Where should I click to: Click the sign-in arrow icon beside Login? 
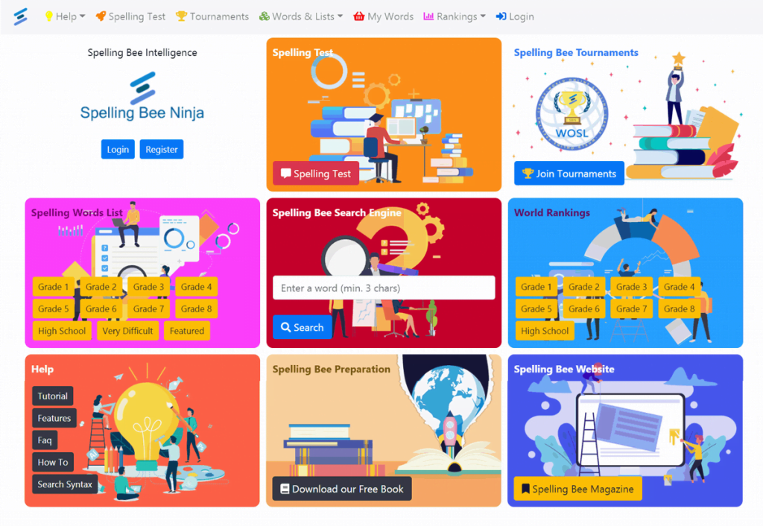[x=501, y=16]
